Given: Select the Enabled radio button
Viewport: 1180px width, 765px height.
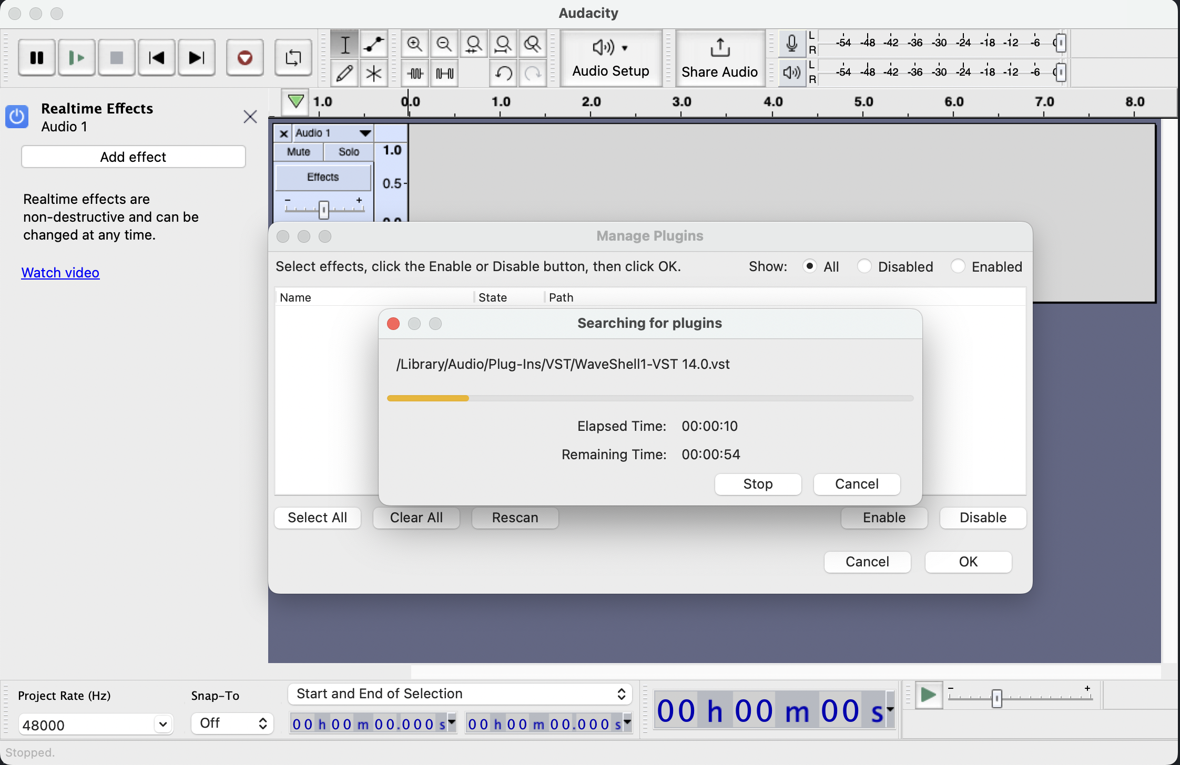Looking at the screenshot, I should [958, 266].
